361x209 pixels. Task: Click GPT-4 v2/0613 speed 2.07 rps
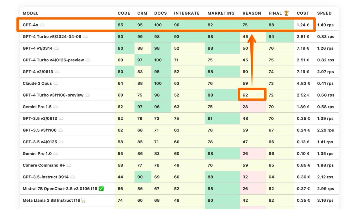tap(325, 72)
